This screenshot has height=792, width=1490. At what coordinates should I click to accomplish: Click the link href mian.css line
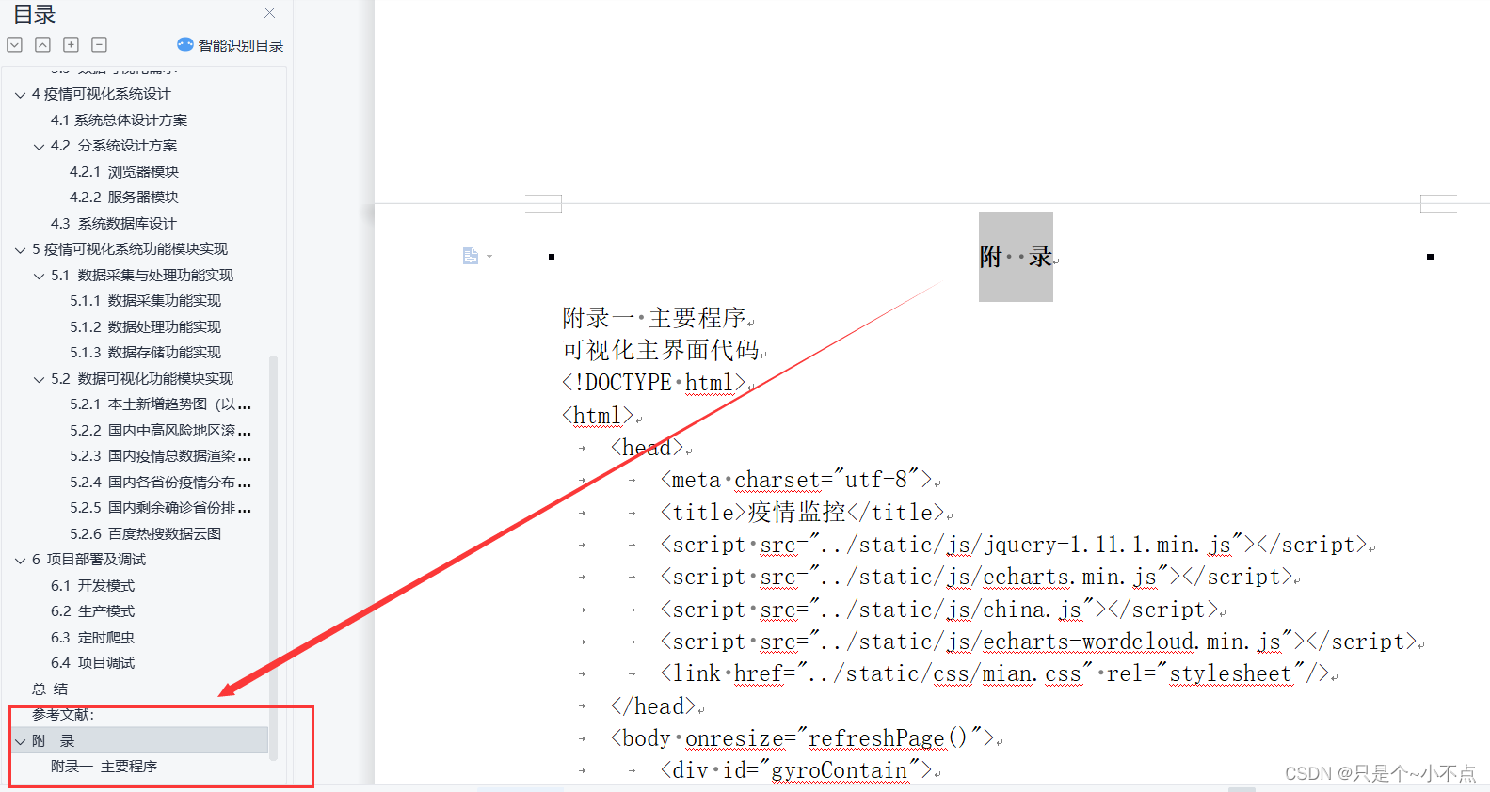tap(994, 673)
